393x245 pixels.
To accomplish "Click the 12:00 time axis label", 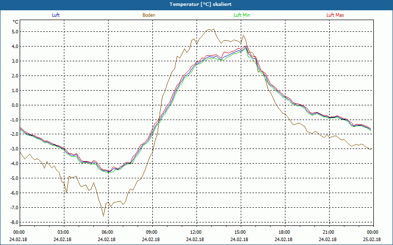I will [x=196, y=232].
